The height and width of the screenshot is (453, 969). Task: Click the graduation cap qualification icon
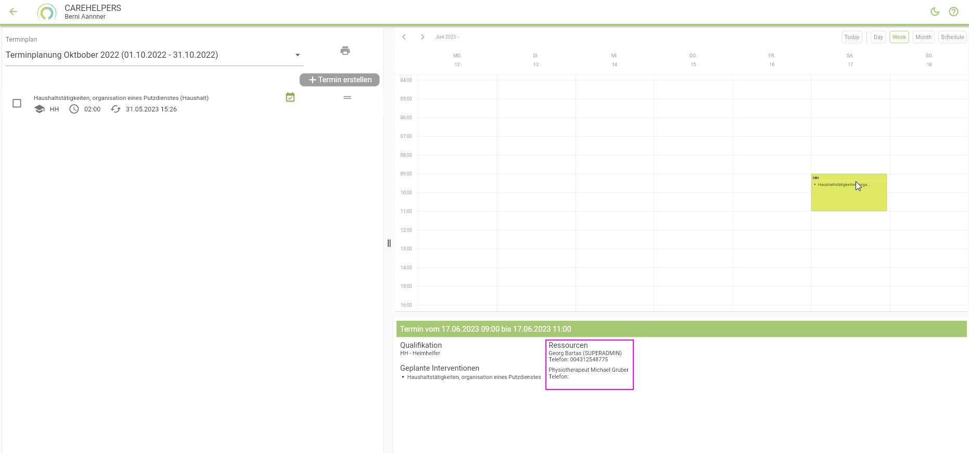click(40, 109)
